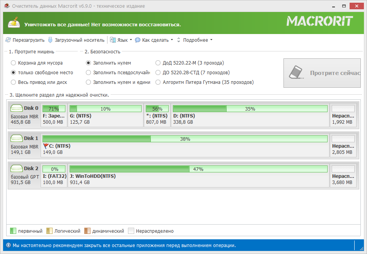
Task: Open the Подробнее dropdown arrow
Action: (x=211, y=40)
